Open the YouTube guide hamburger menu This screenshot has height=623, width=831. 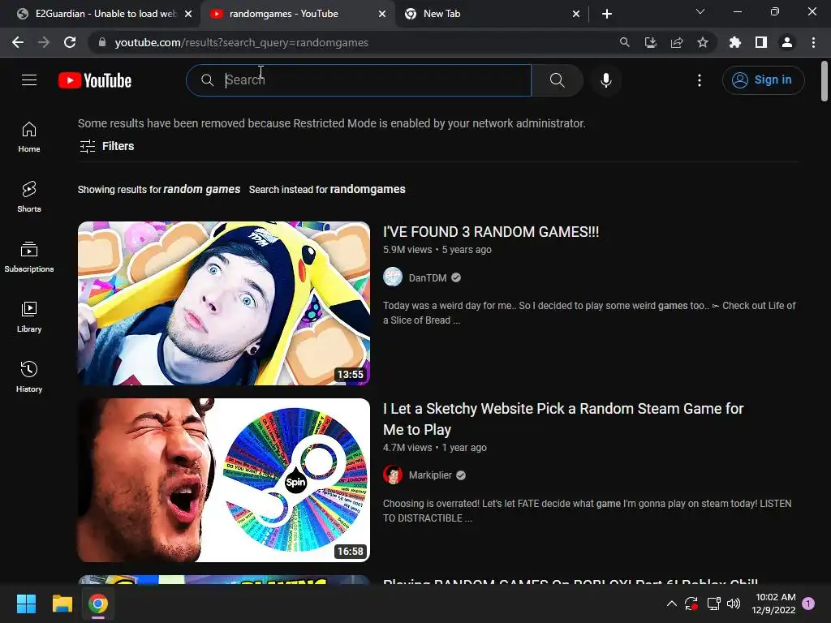pos(29,80)
